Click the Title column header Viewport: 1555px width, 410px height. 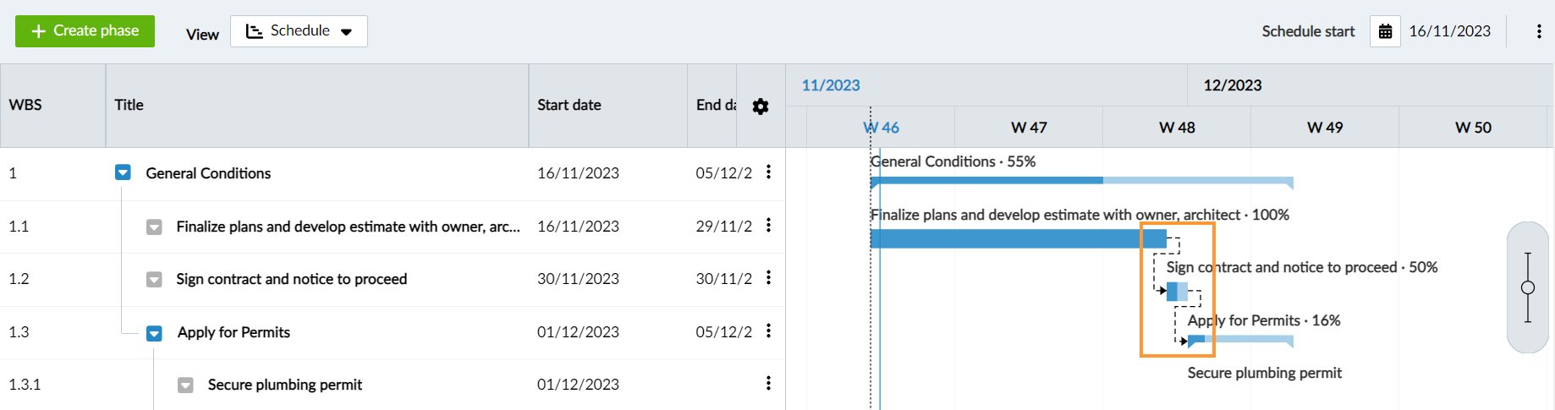pos(129,105)
